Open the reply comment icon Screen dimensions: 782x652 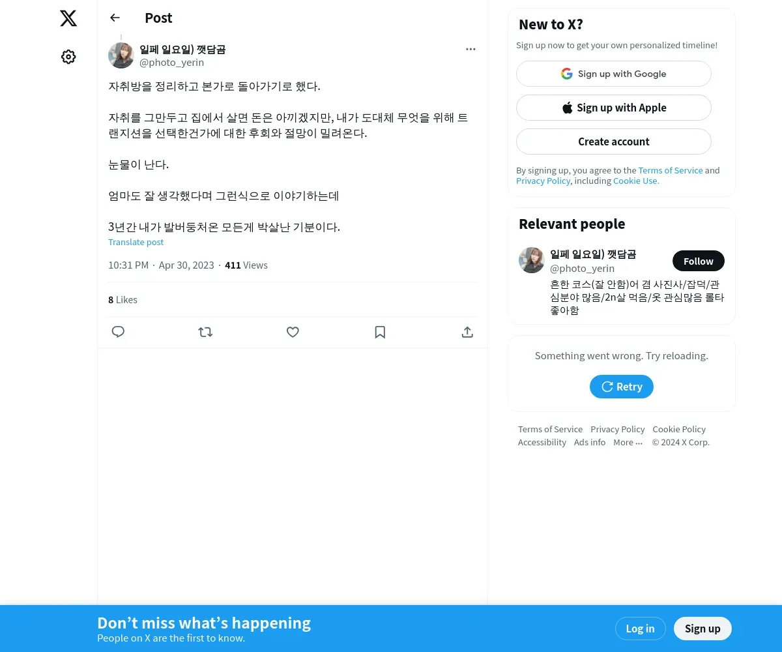point(118,332)
